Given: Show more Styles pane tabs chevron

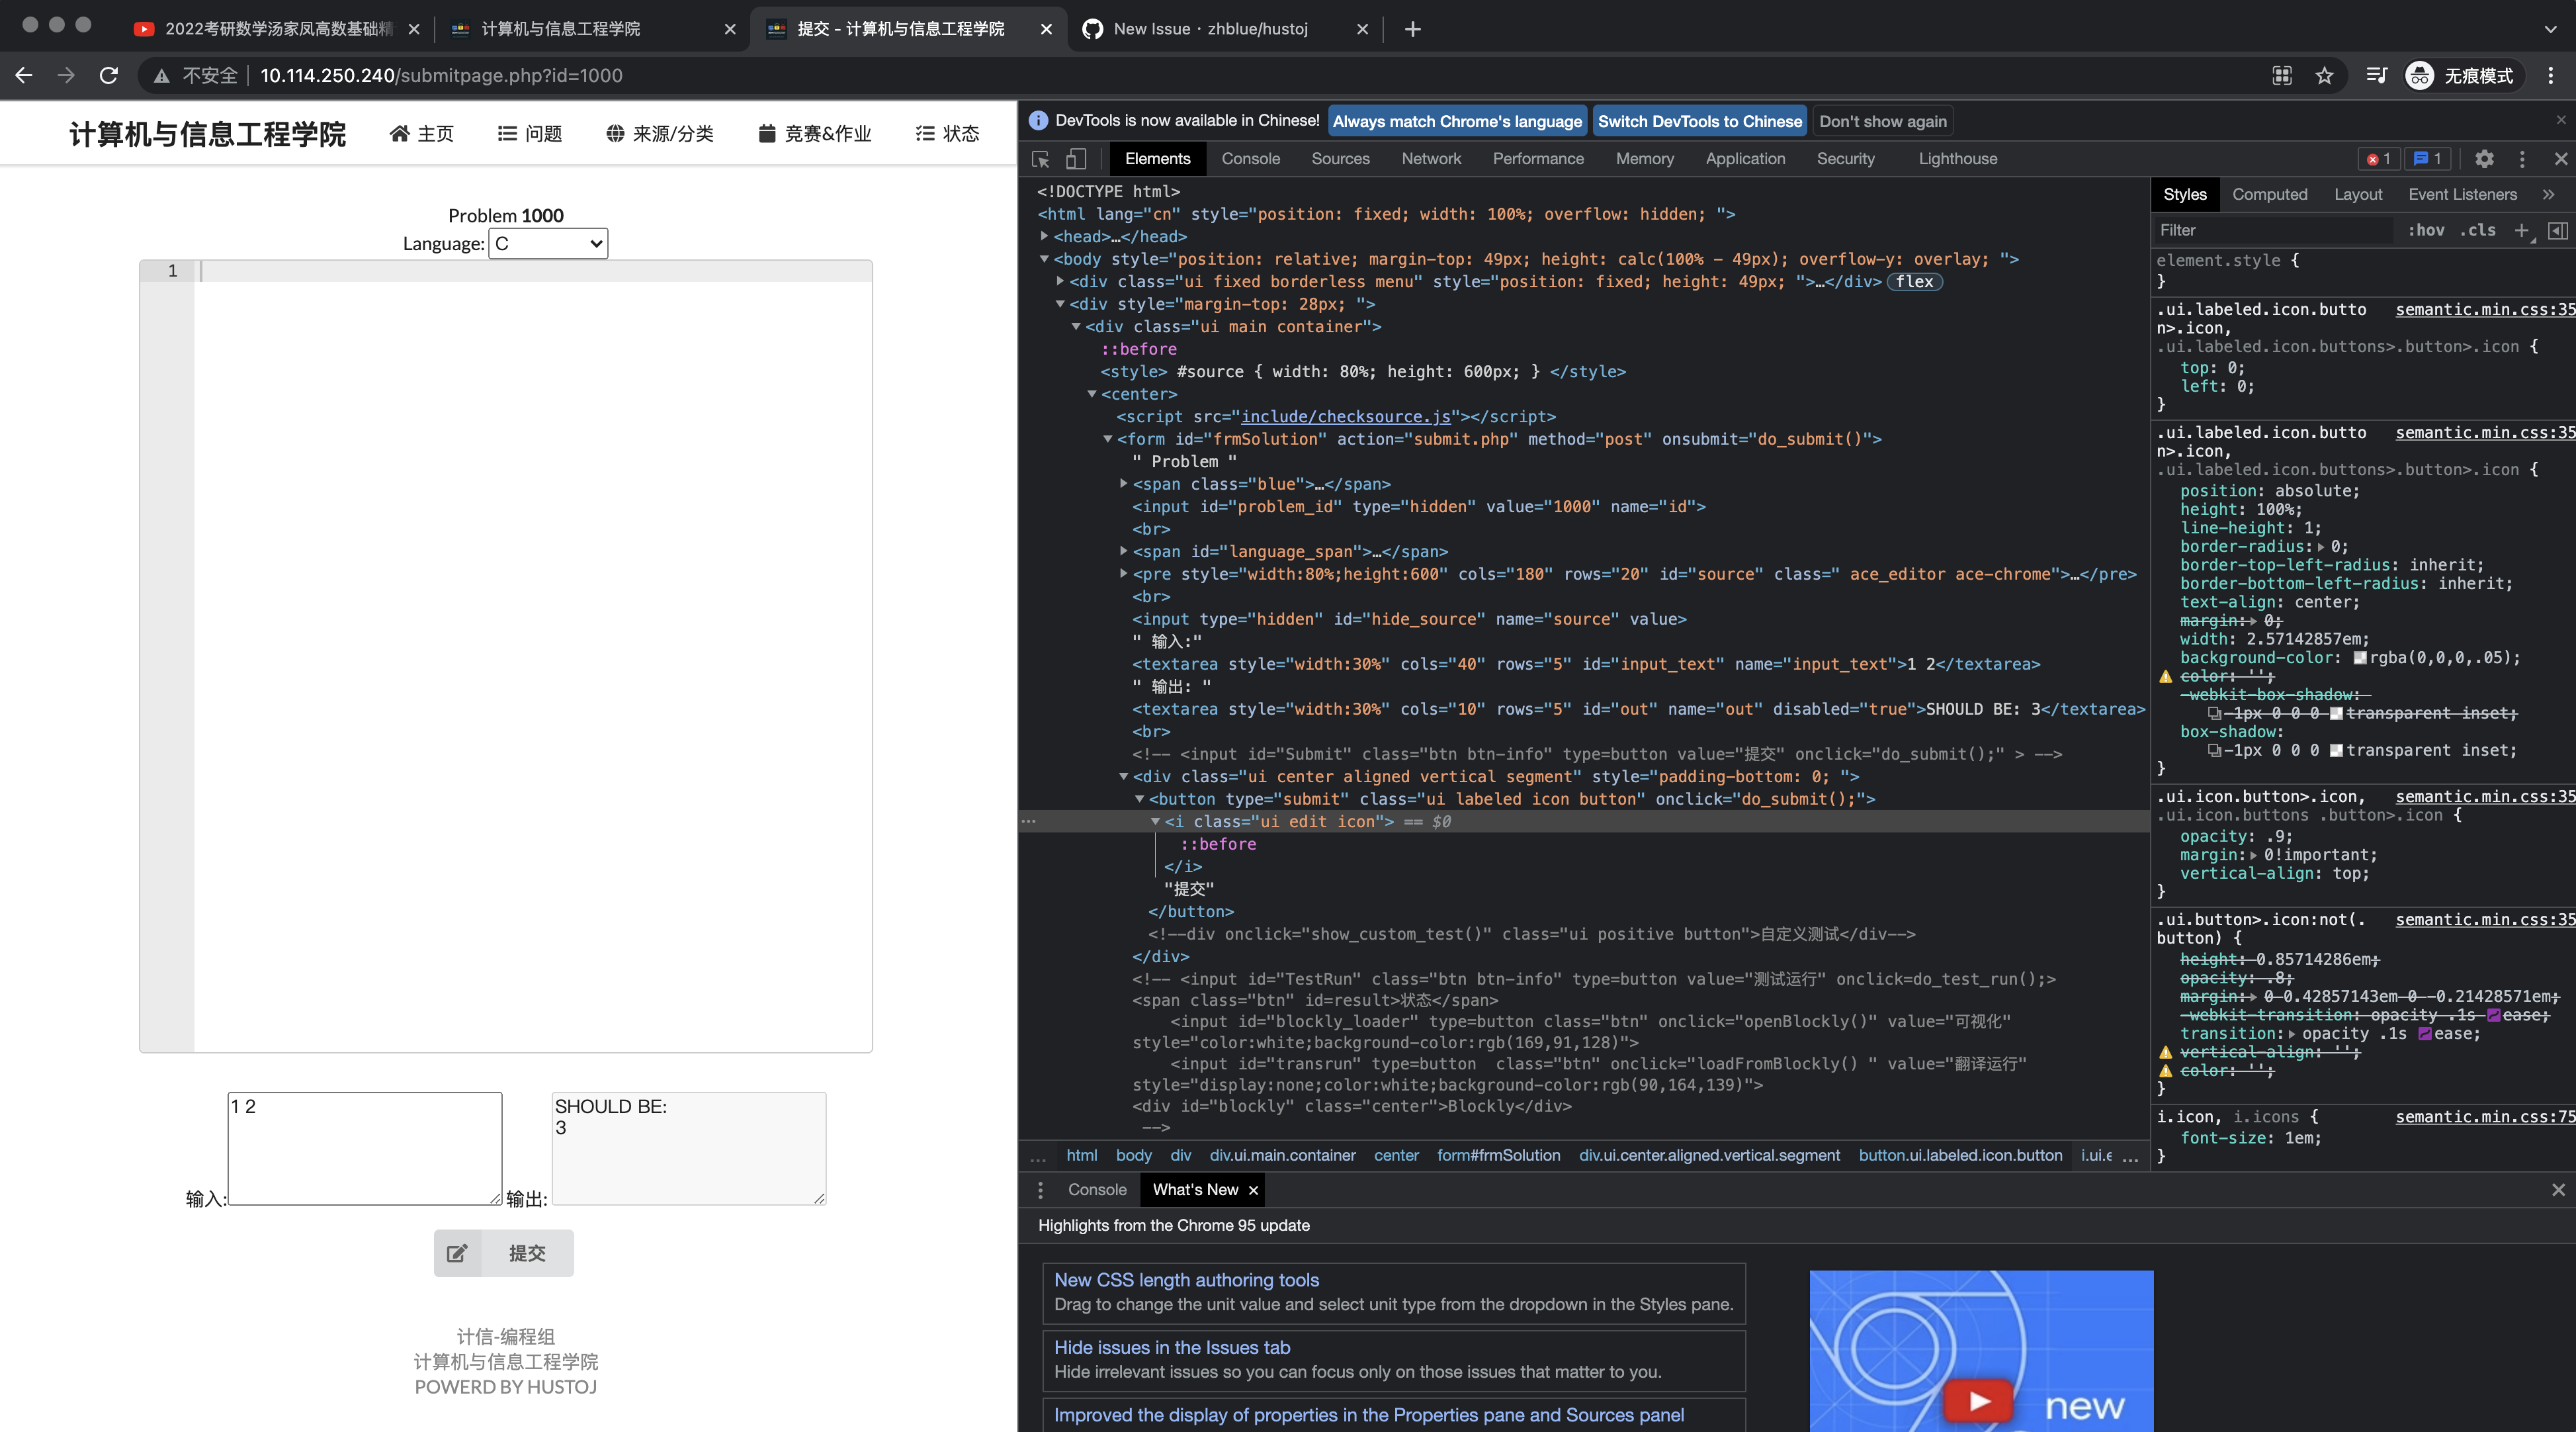Looking at the screenshot, I should click(x=2548, y=194).
